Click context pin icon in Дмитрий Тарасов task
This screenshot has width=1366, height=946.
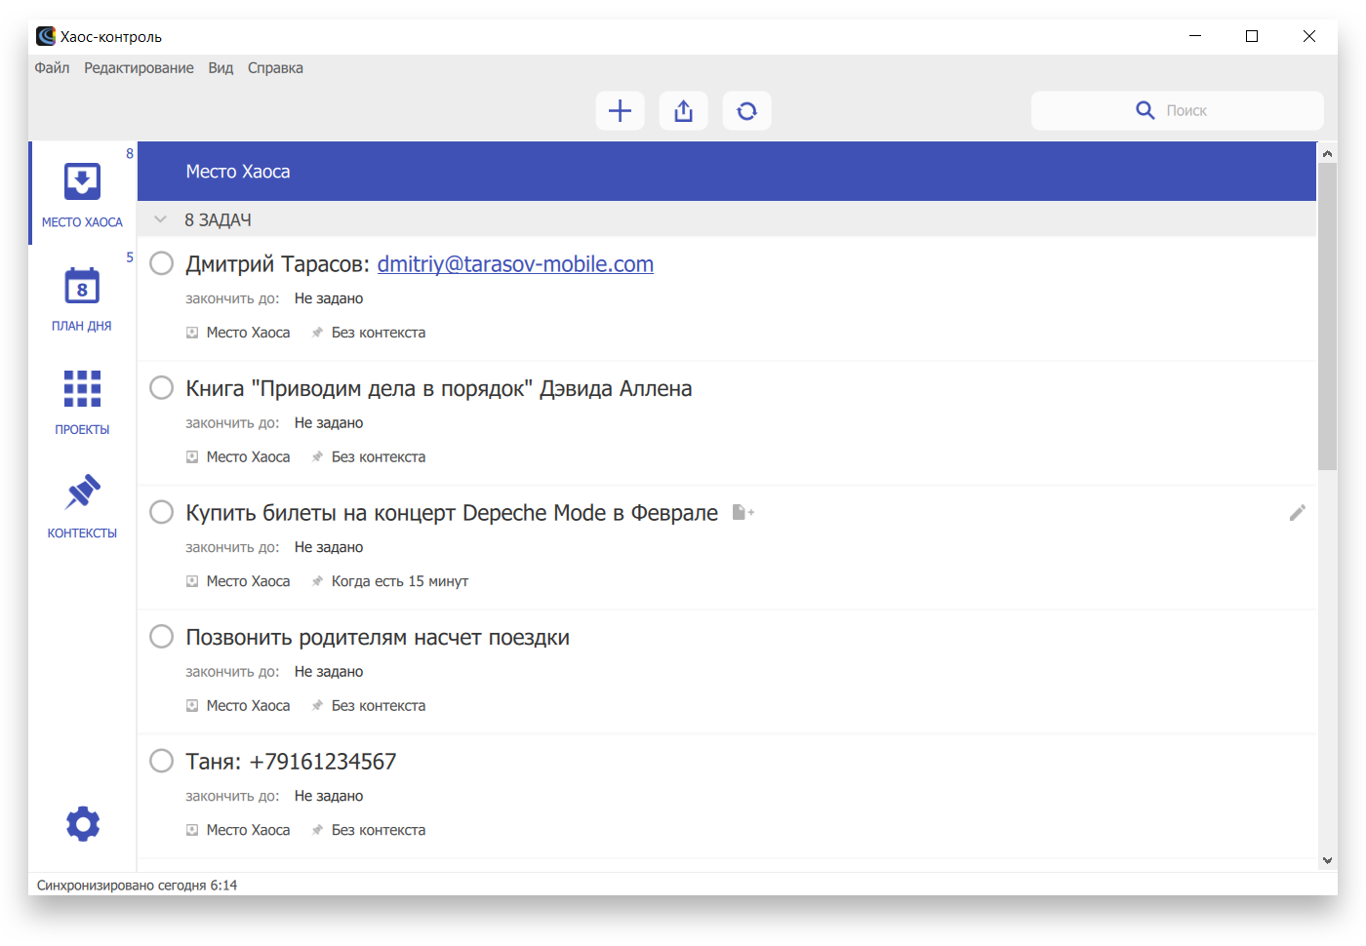pyautogui.click(x=317, y=333)
